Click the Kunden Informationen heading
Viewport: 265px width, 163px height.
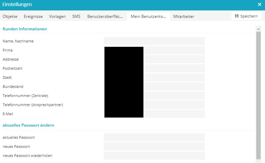click(x=25, y=29)
